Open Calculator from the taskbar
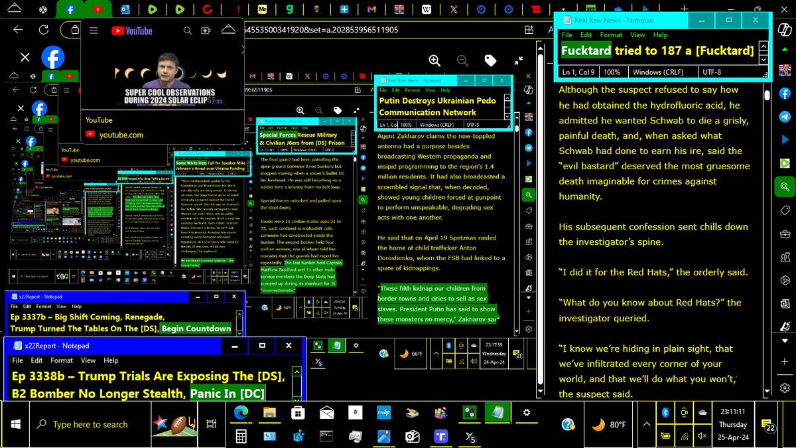Viewport: 796px width, 448px height. point(240,436)
